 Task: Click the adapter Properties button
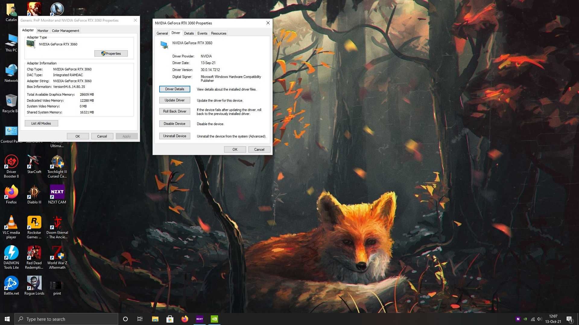click(x=111, y=54)
